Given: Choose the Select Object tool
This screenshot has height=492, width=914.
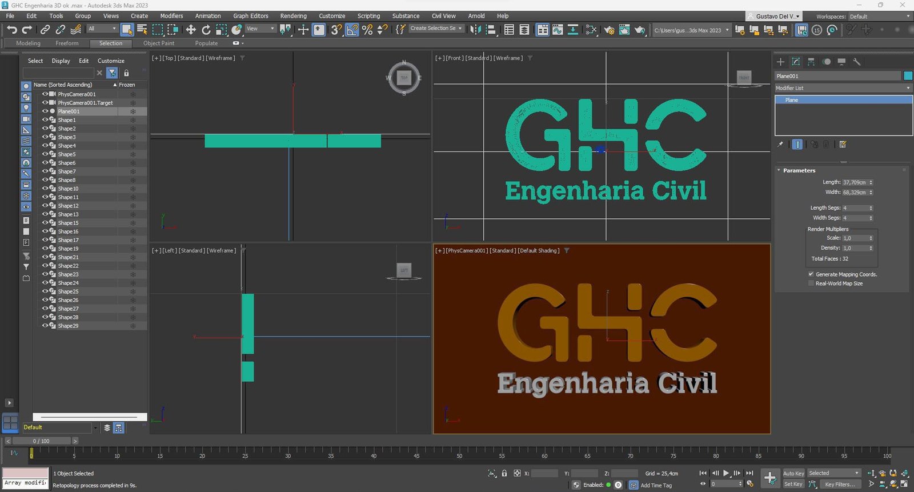Looking at the screenshot, I should (x=127, y=30).
